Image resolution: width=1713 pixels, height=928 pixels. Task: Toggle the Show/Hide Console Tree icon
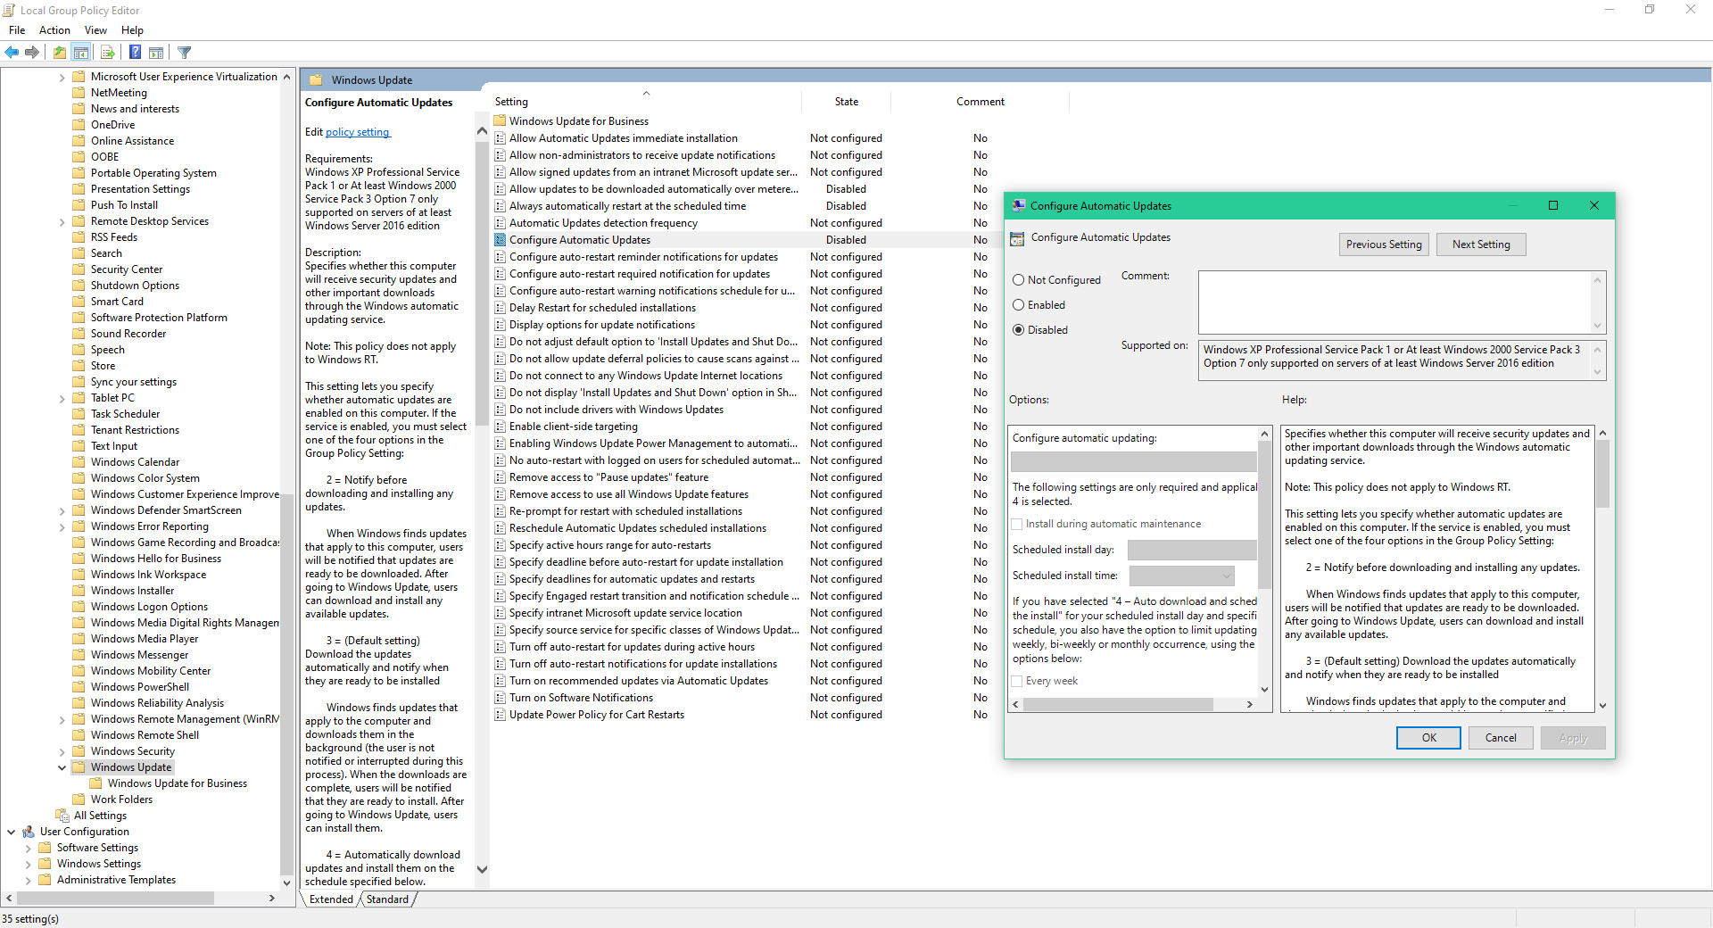coord(81,53)
